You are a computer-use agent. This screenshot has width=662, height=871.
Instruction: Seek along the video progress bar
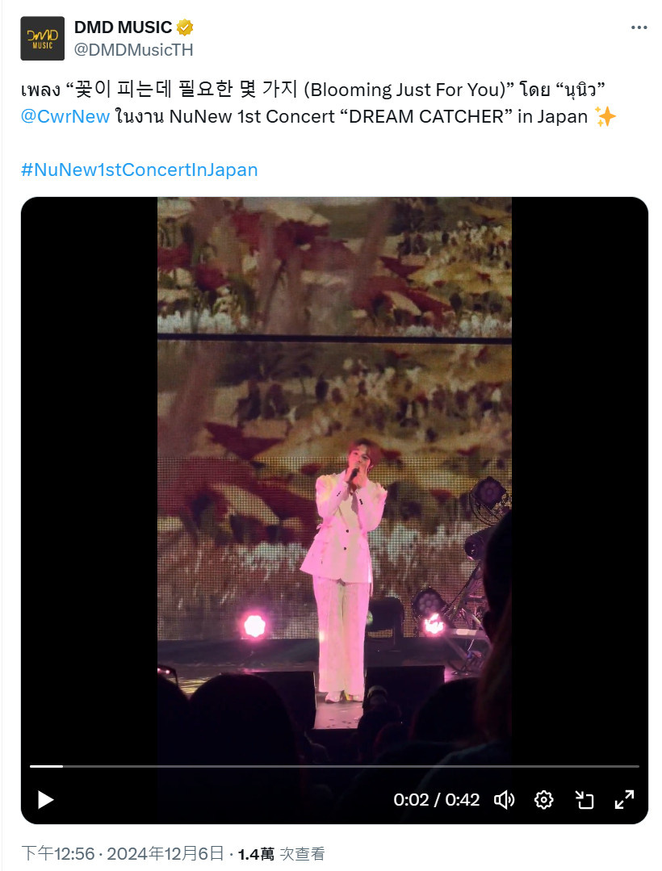click(334, 767)
